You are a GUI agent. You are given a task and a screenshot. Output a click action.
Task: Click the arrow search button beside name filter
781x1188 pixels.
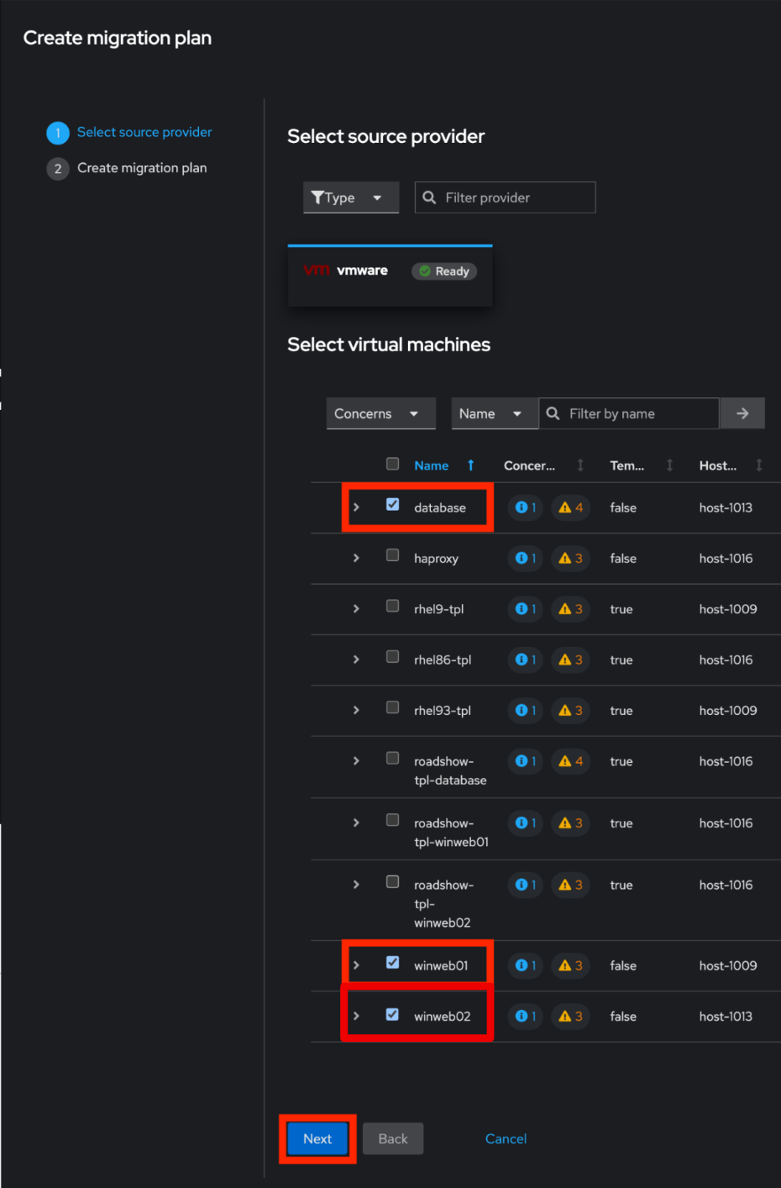click(x=742, y=413)
